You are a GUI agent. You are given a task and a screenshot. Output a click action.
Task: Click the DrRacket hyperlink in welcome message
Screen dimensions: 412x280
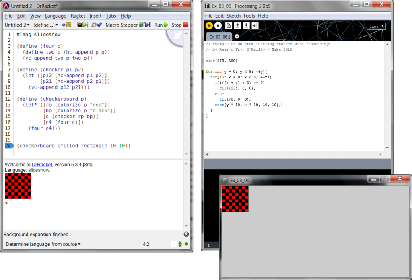tap(42, 165)
